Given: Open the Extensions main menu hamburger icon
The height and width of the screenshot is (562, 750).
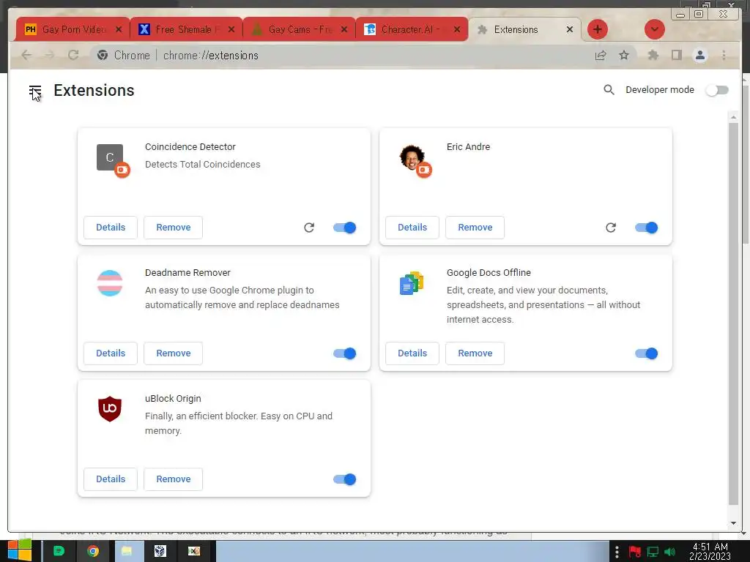Looking at the screenshot, I should coord(35,90).
